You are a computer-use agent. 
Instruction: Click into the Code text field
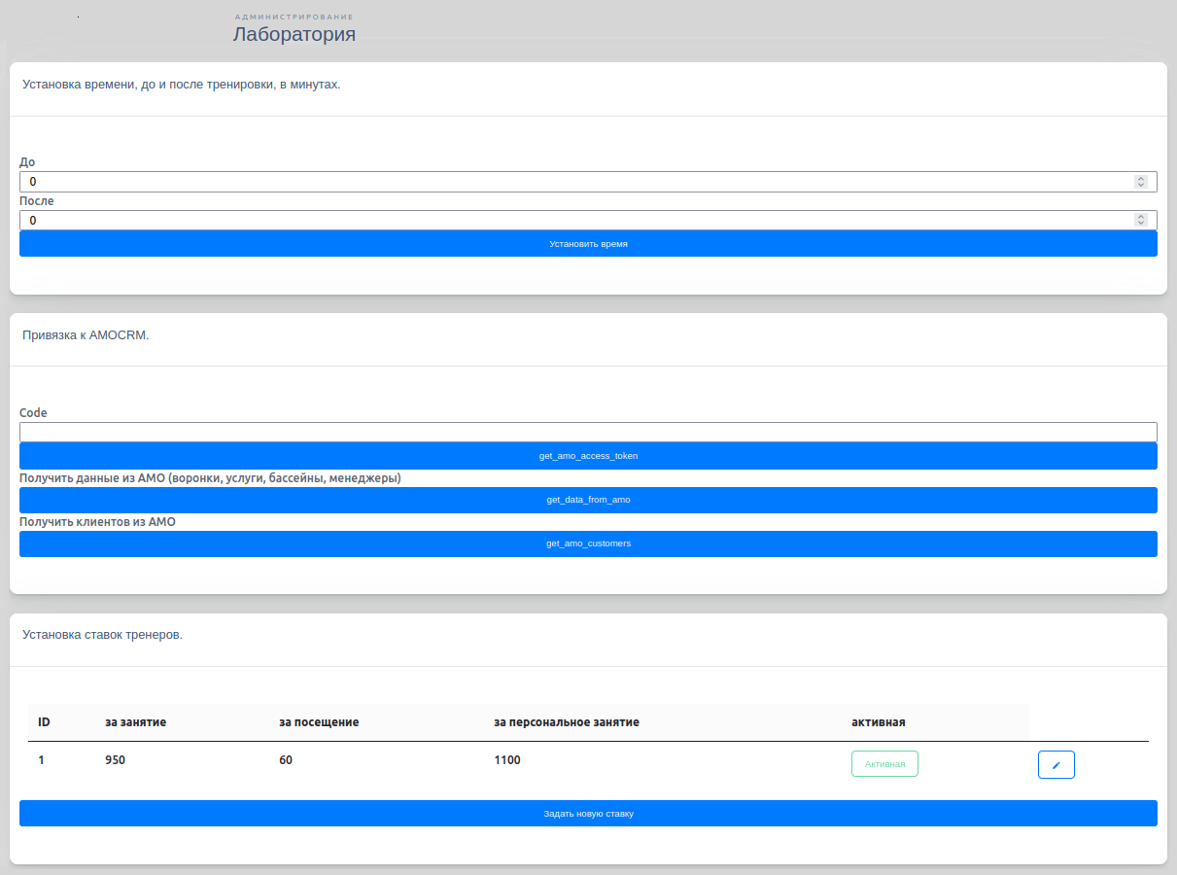pos(588,433)
